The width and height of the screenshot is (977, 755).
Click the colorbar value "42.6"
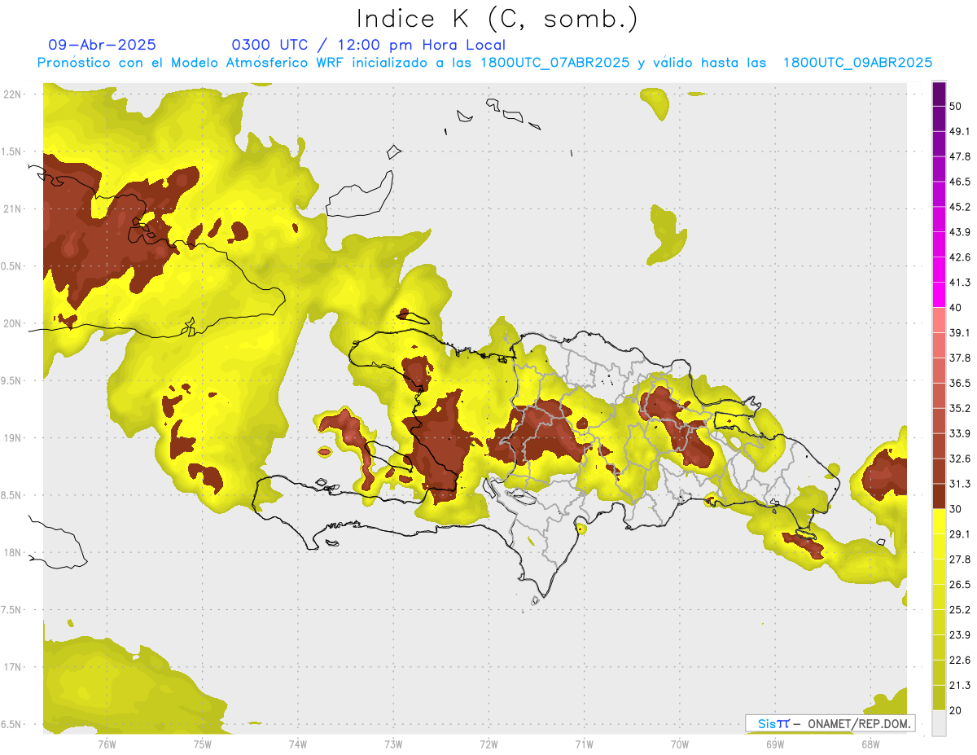(960, 257)
